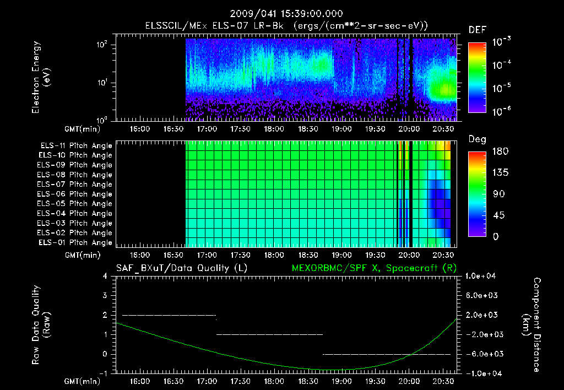Viewport: 564px width, 390px height.
Task: Click the 'DEF' color bar label
Action: click(x=478, y=30)
